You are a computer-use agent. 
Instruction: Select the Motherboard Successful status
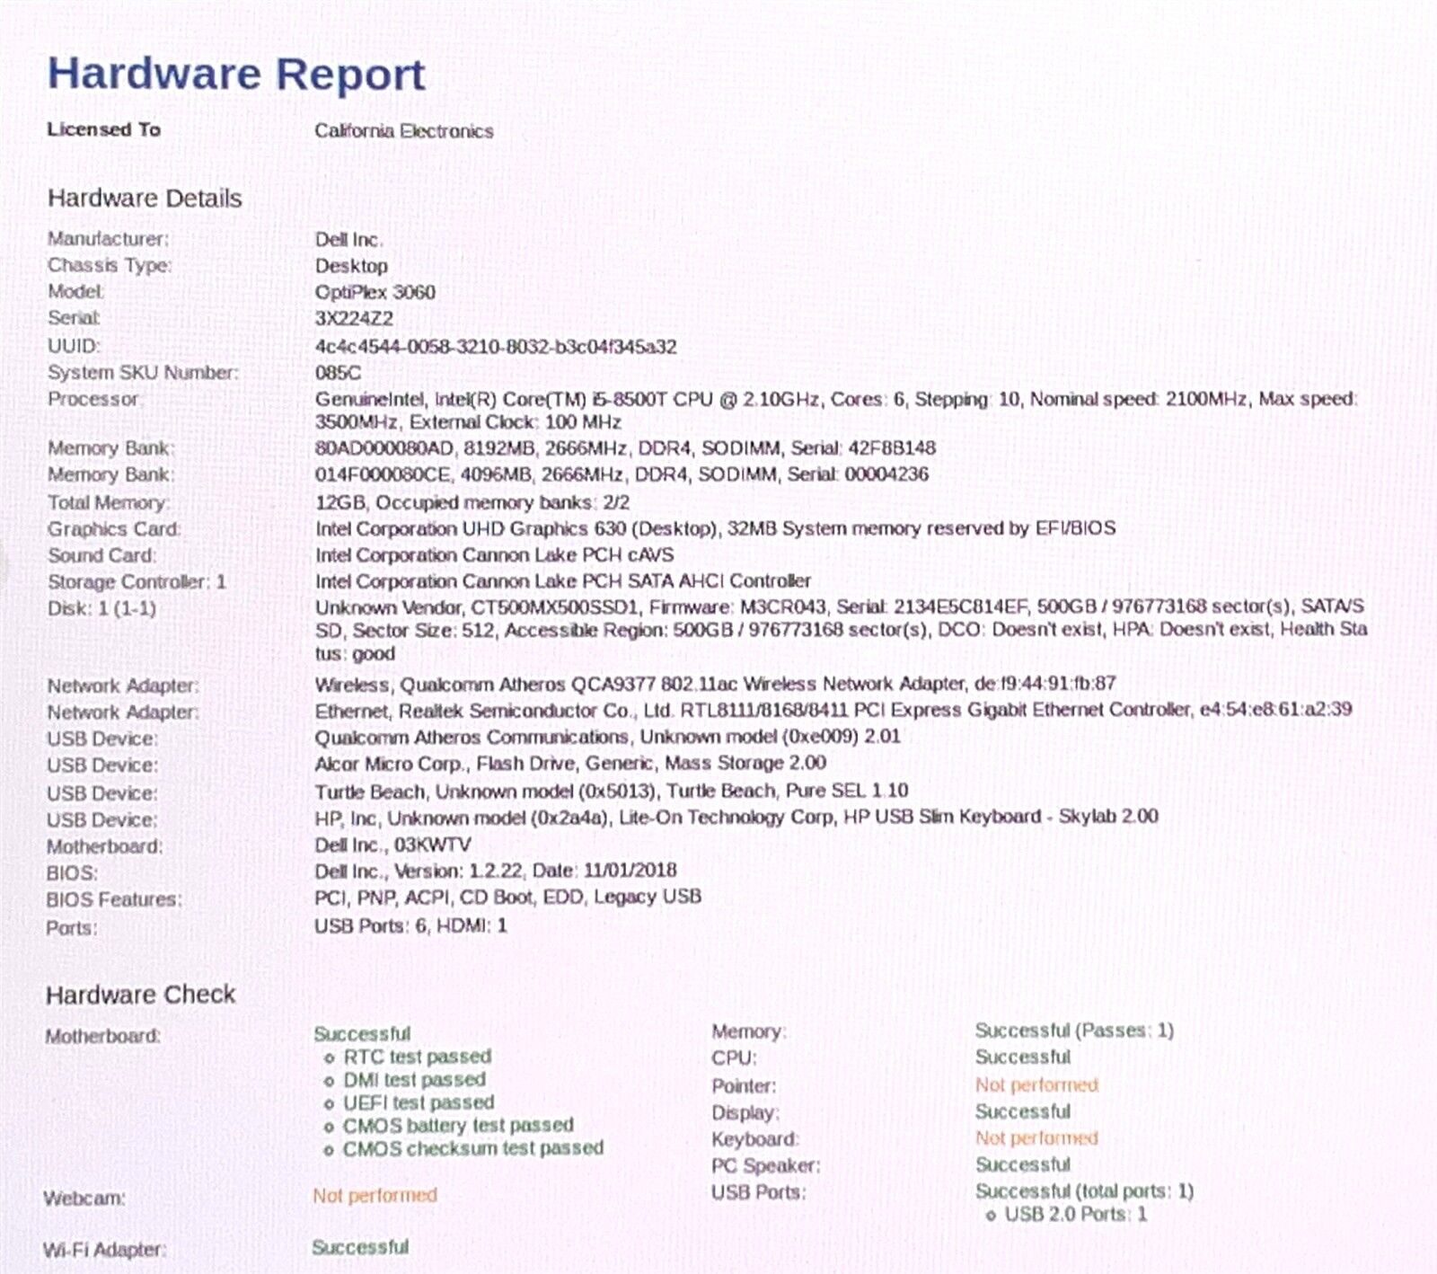361,1034
